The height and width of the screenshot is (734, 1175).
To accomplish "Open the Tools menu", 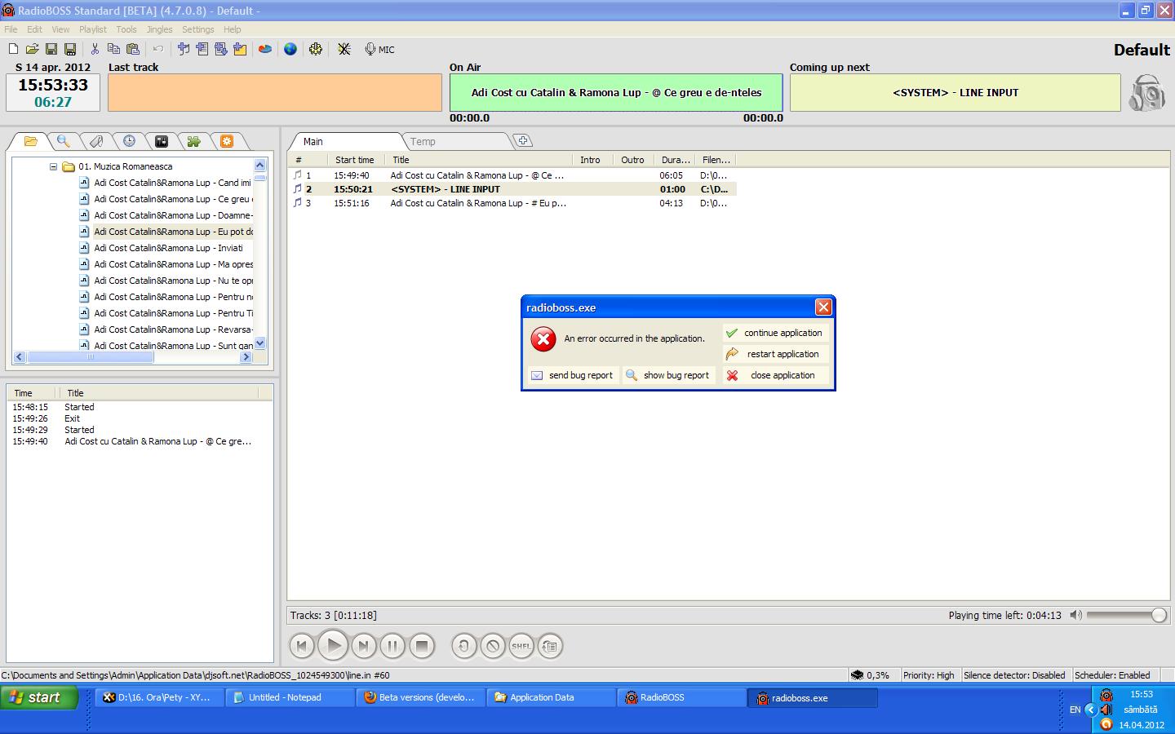I will [126, 29].
